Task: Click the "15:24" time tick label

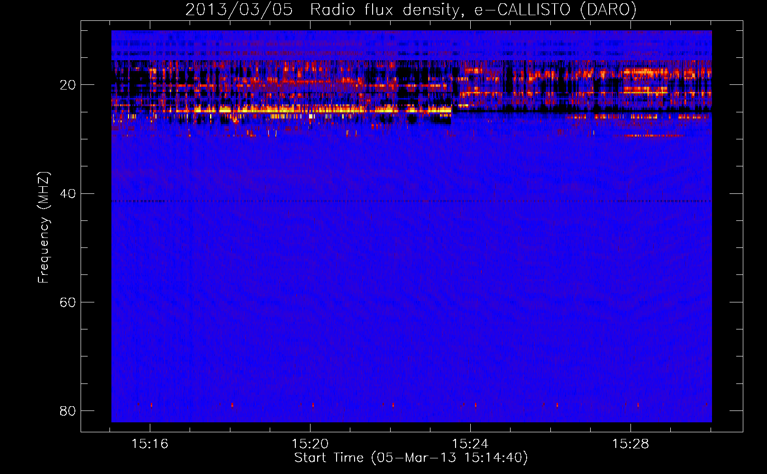Action: (x=470, y=444)
